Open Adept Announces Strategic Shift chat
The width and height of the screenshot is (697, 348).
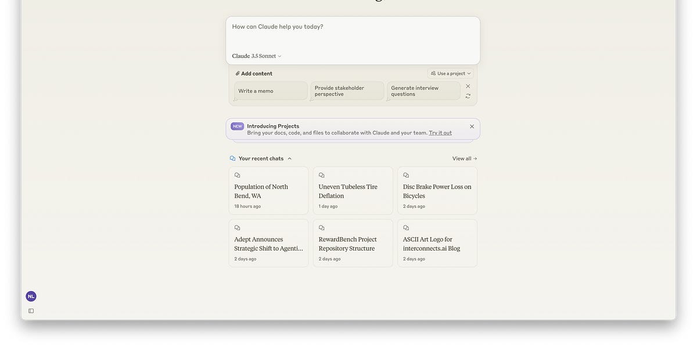pos(268,243)
